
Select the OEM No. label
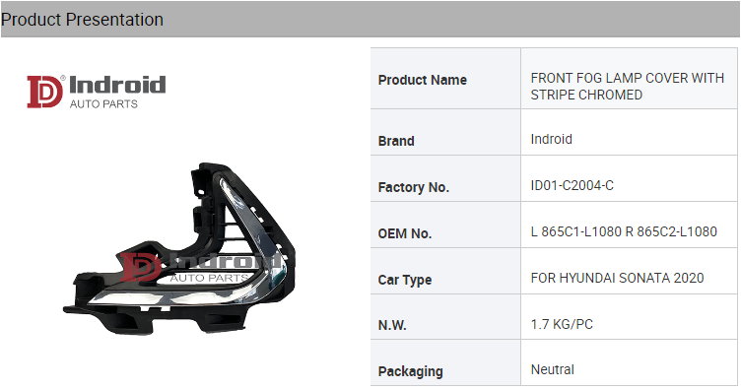click(x=405, y=233)
